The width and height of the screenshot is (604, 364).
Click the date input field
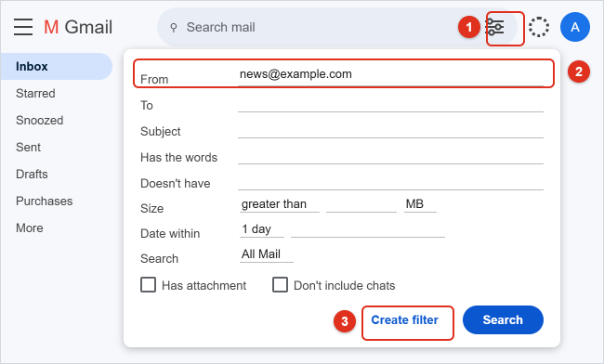(x=368, y=229)
